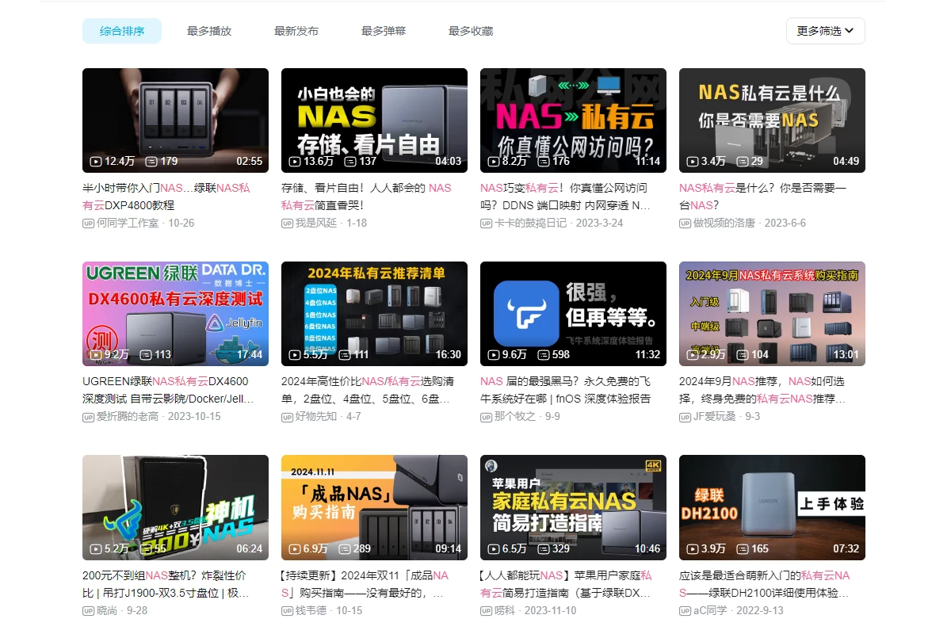Open title NAS巧变私有云 公网访问

(x=565, y=197)
